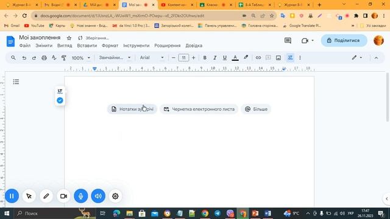Open the Вставити menu
Image resolution: width=390 pixels, height=219 pixels.
tap(87, 46)
